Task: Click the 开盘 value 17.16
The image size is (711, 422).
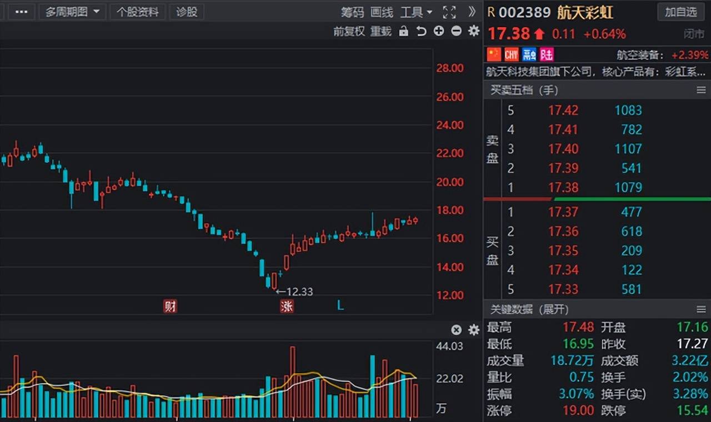Action: coord(693,328)
